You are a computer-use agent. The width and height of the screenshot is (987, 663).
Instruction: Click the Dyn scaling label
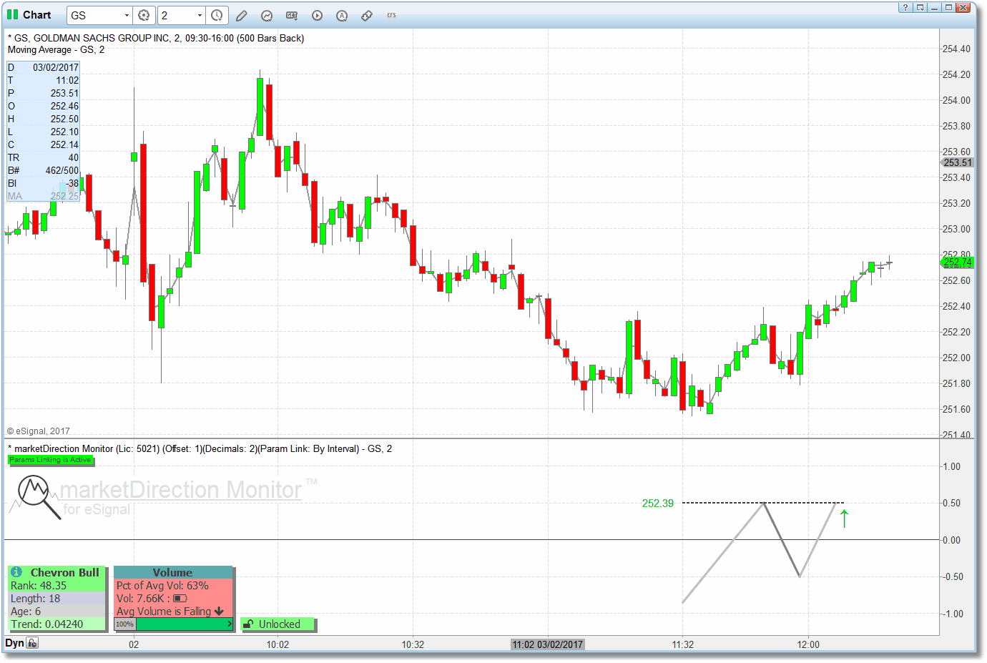click(14, 643)
